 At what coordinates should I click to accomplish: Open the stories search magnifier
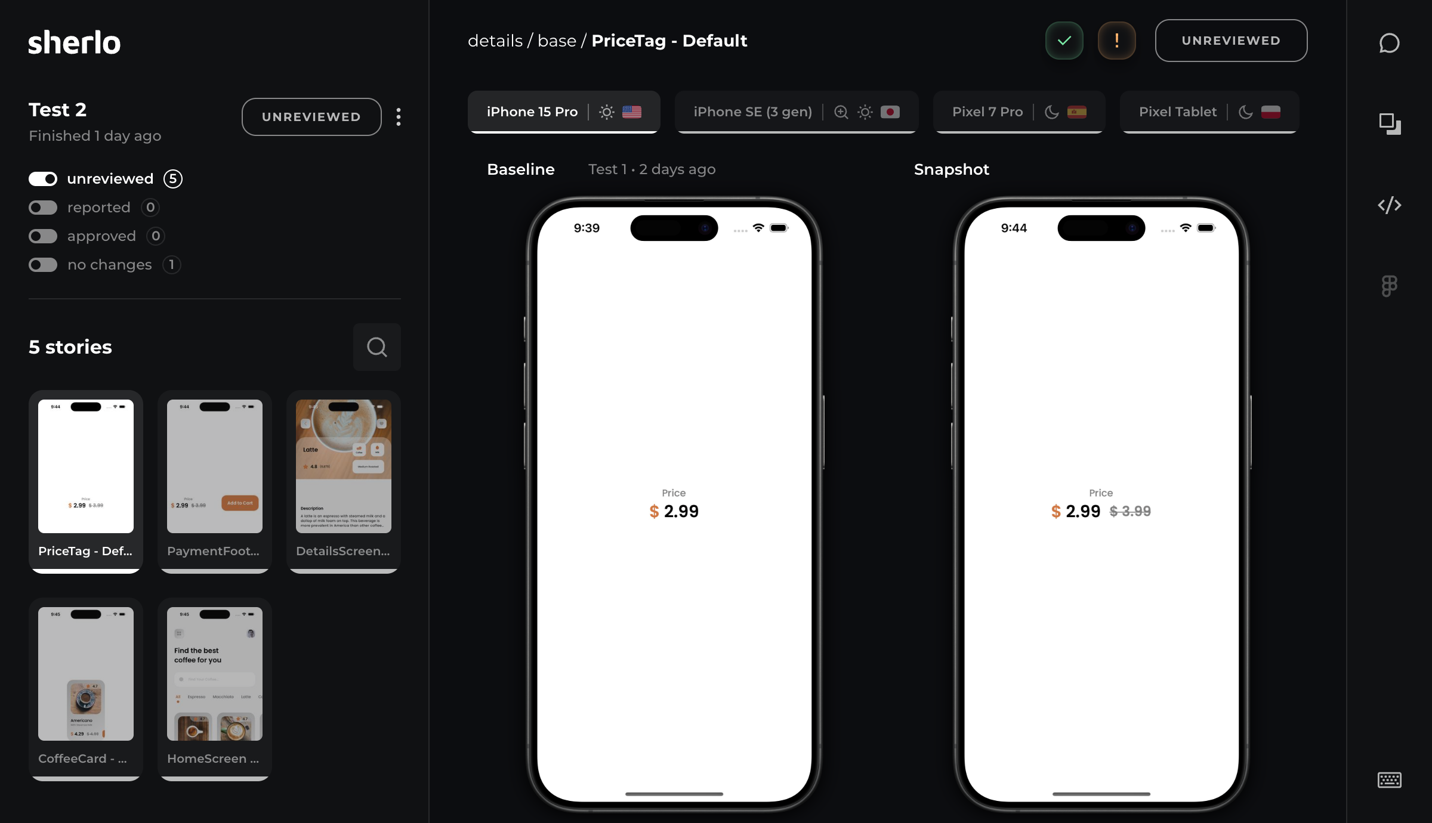click(x=376, y=347)
